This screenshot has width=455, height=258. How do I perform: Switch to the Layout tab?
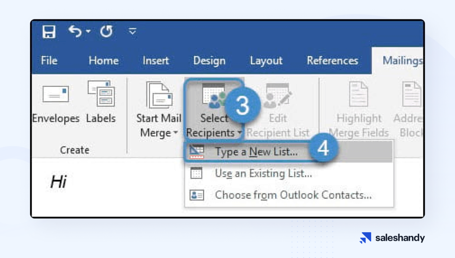[266, 61]
